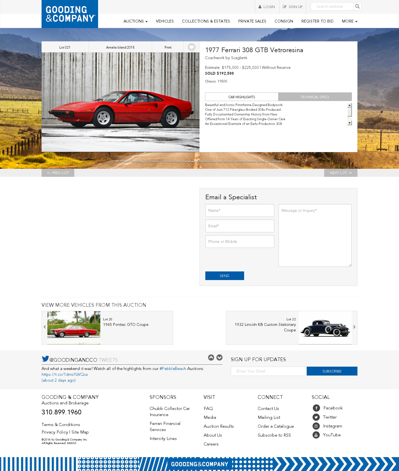Open About Us link
Image resolution: width=399 pixels, height=471 pixels.
click(213, 435)
